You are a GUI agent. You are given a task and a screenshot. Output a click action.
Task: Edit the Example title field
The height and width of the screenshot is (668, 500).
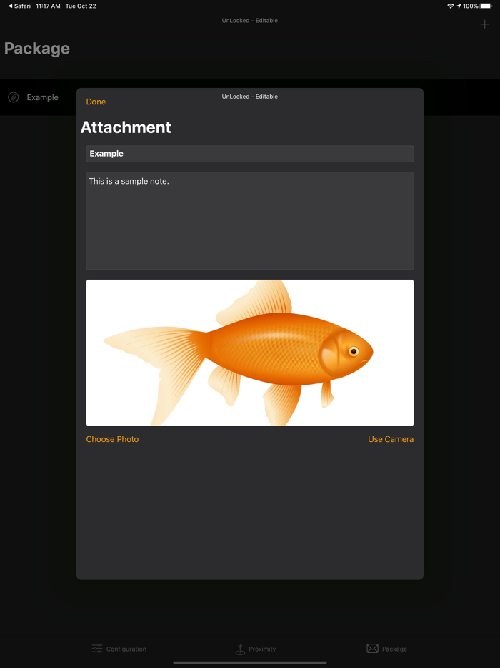[250, 154]
